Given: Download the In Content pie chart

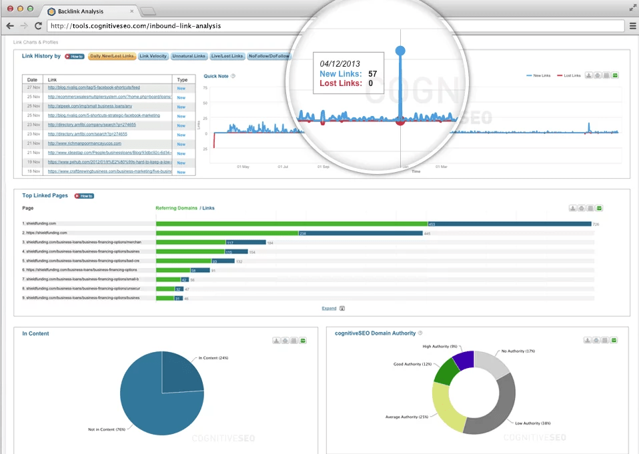Looking at the screenshot, I should (x=276, y=341).
